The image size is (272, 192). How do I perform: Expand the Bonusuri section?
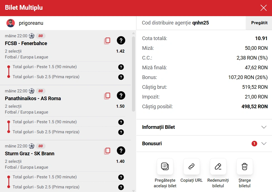coord(264,144)
